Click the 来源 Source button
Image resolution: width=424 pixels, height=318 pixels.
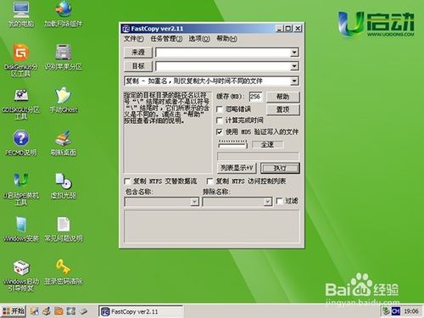point(138,52)
